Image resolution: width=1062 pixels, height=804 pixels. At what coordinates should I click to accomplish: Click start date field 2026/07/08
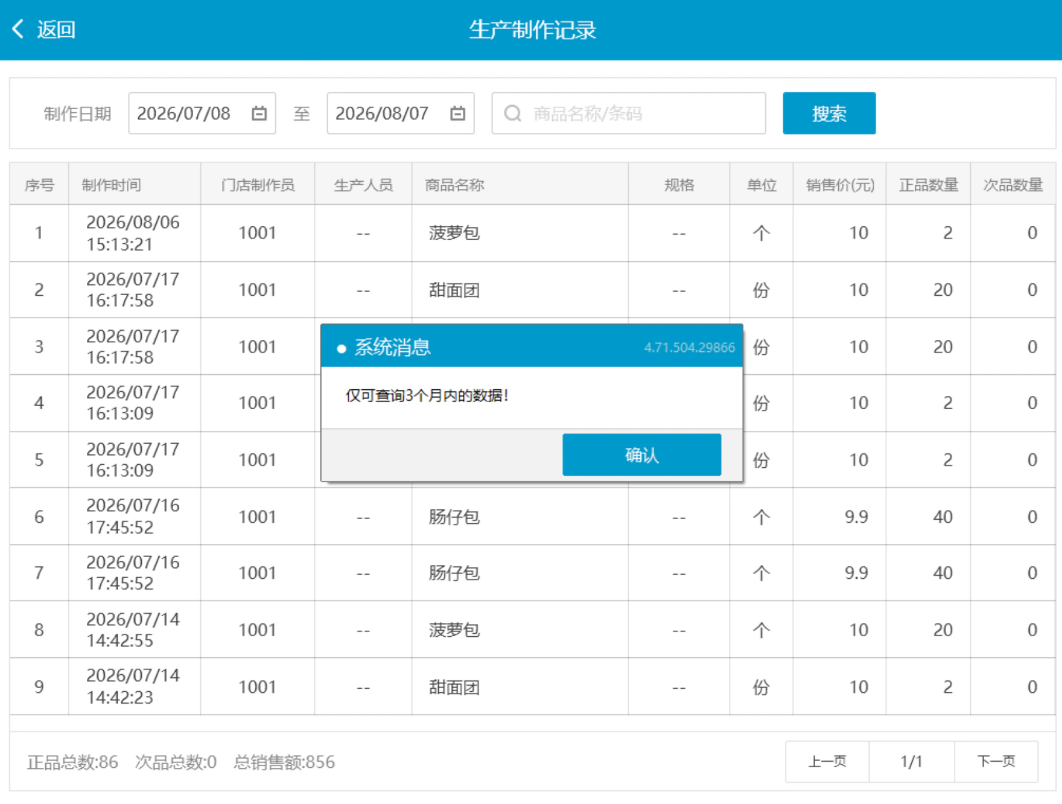202,113
